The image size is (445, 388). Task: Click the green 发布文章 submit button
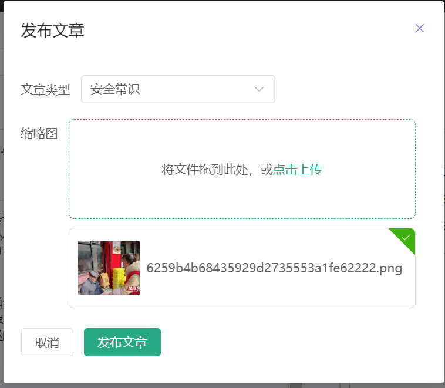(x=122, y=342)
